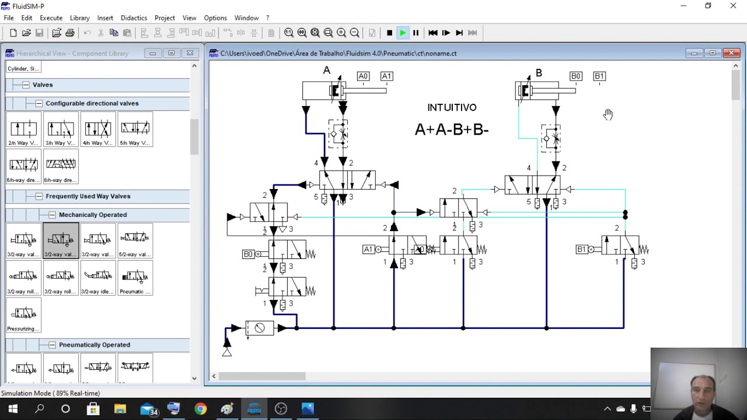The image size is (747, 420).
Task: Open the File menu
Action: point(9,18)
